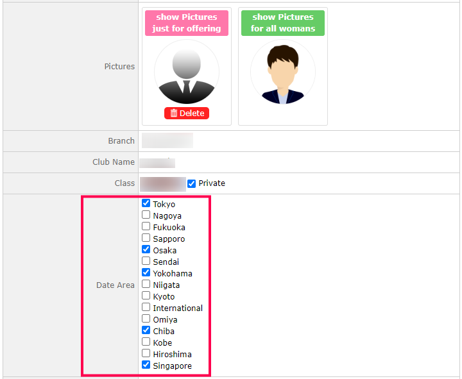Uncheck the Tokyo date area
This screenshot has width=462, height=379.
pos(146,203)
